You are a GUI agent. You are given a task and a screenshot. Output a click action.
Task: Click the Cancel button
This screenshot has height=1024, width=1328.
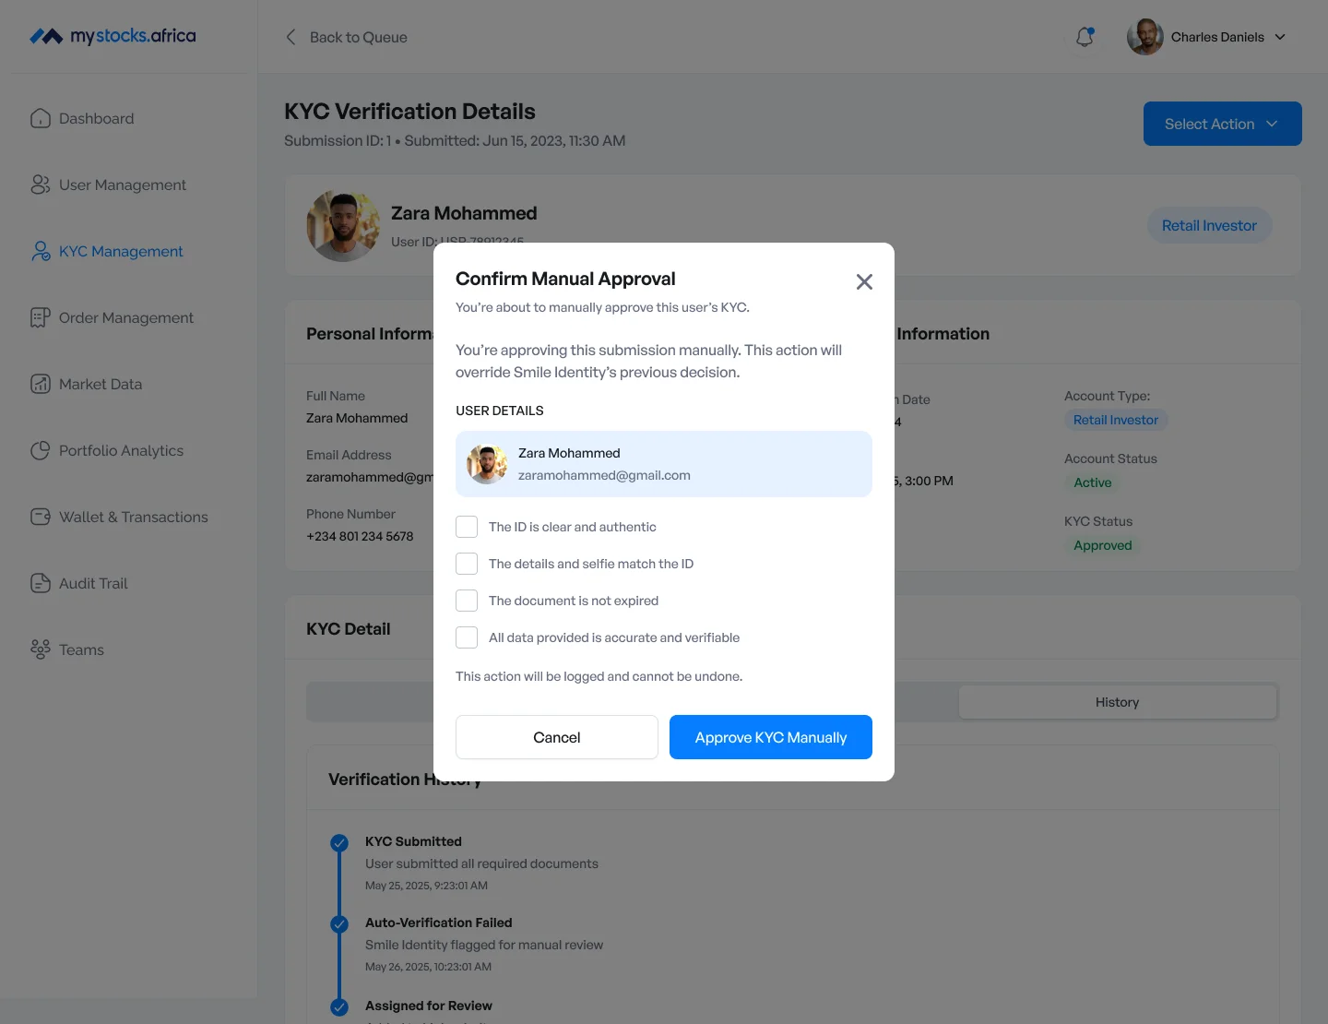pos(557,737)
